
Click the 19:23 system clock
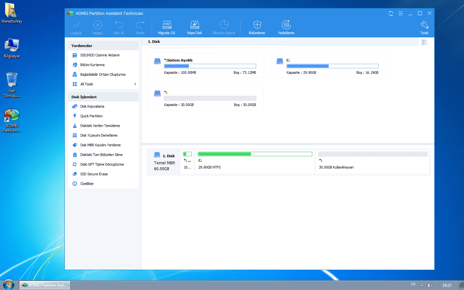point(447,285)
